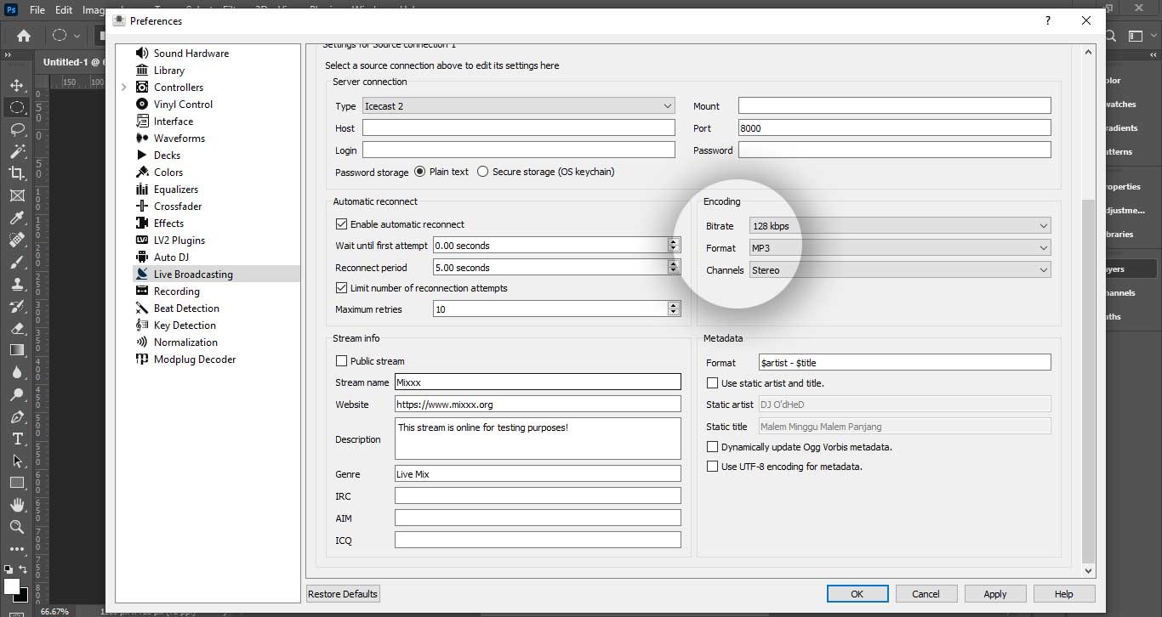Open Vinyl Control settings
This screenshot has width=1162, height=617.
click(183, 105)
